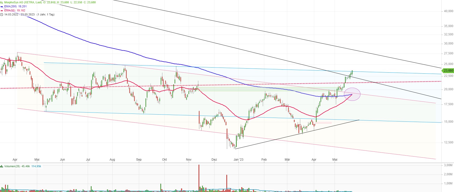Click the clock icon beside the date range

[2, 15]
